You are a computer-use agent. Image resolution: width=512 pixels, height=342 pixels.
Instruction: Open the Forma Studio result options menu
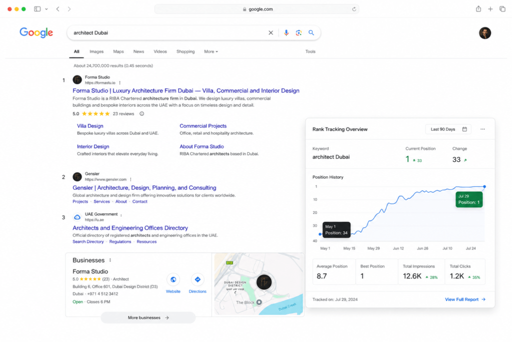click(x=120, y=83)
